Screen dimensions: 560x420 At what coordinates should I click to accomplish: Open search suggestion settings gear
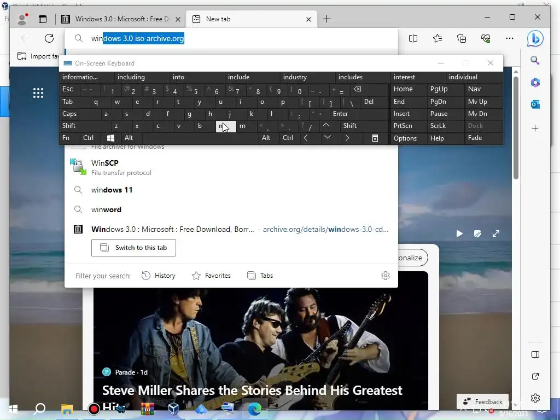(386, 276)
